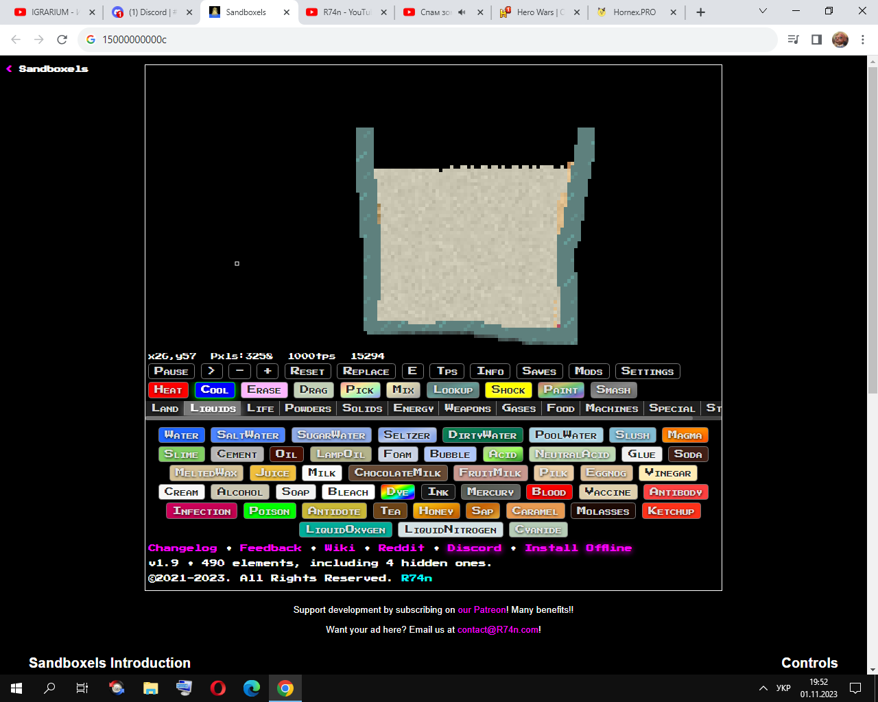Advance one frame with the > button
This screenshot has width=878, height=702.
point(211,372)
